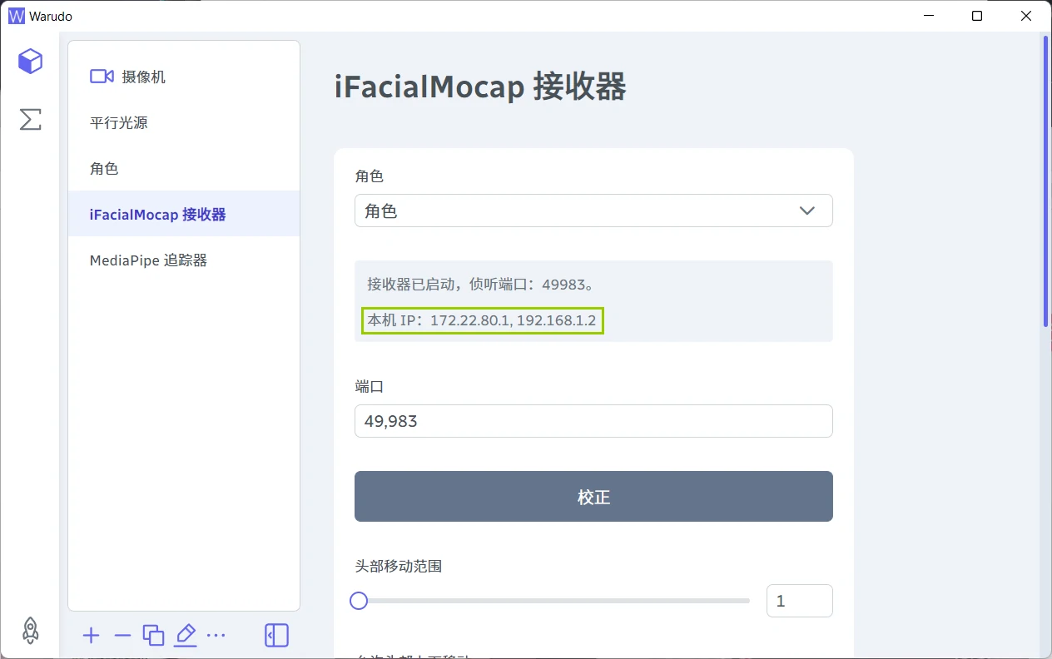Add a new asset with plus icon
This screenshot has height=659, width=1052.
(x=92, y=636)
